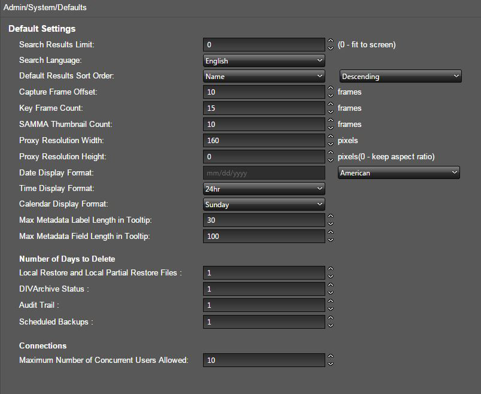Decrease DIVArchive Status days to delete
Viewport: 481px width, 394px height.
tap(331, 293)
